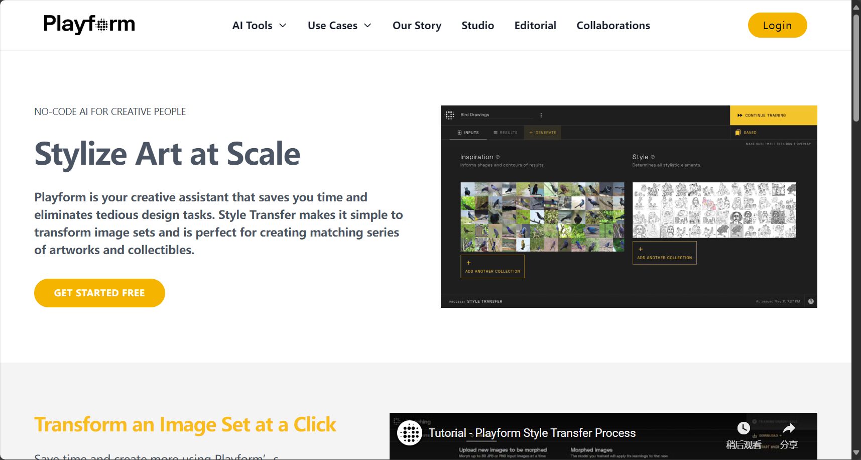Click NO-CODE AI FOR CREATIVE PEOPLE text
The width and height of the screenshot is (861, 460).
click(110, 111)
